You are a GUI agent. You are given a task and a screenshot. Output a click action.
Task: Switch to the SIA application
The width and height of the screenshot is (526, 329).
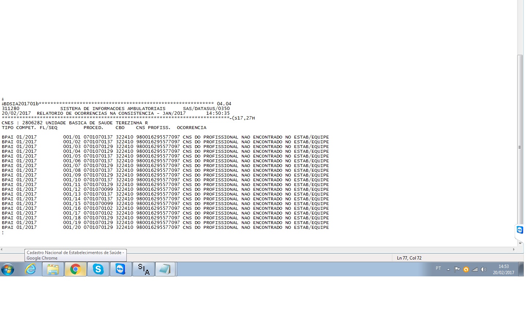[x=144, y=269]
